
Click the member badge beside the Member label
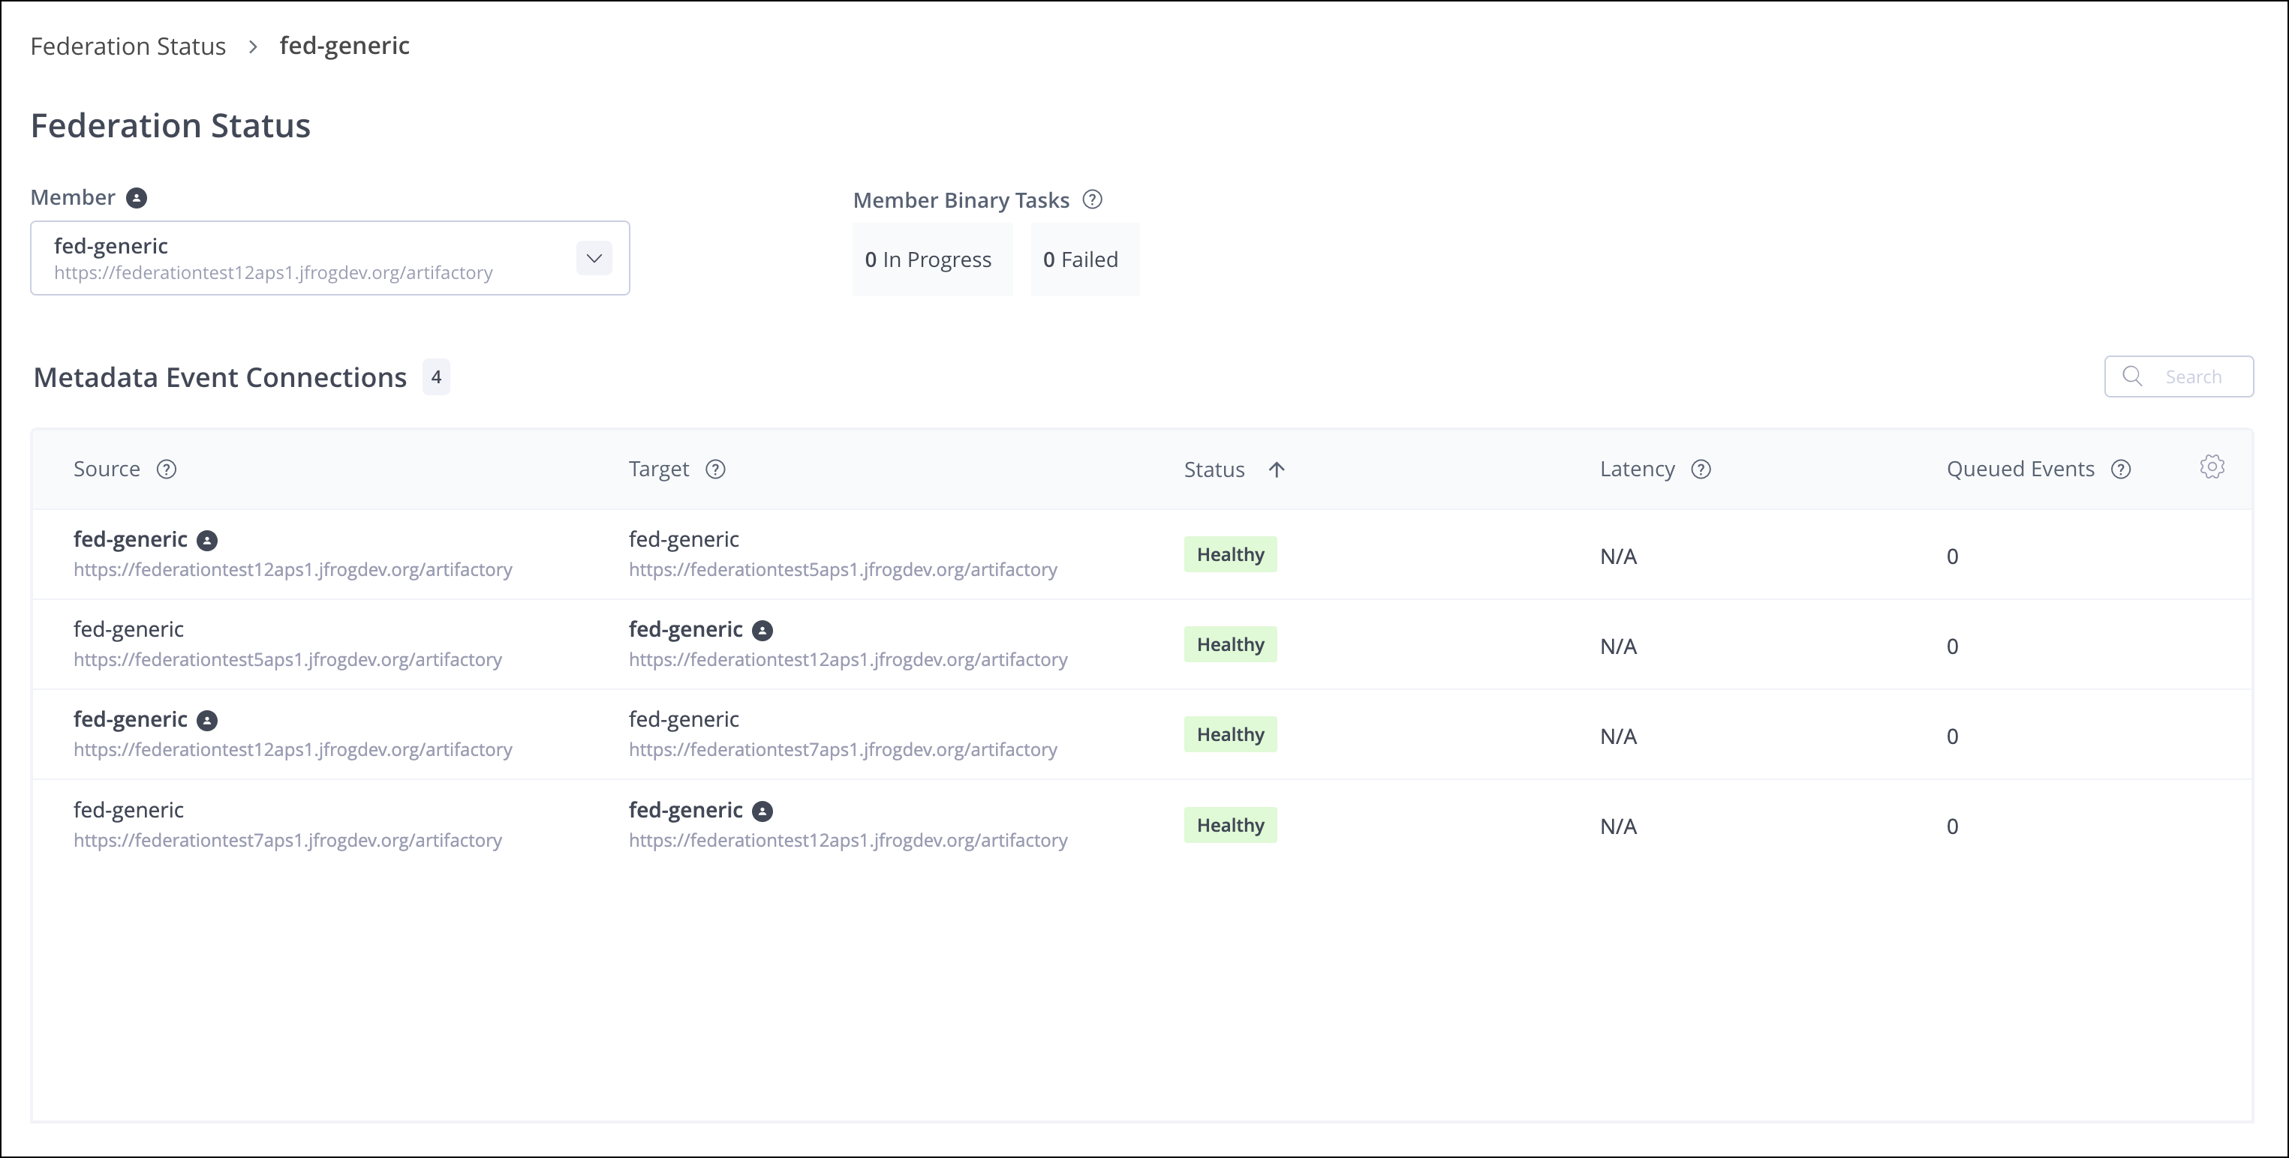click(136, 198)
